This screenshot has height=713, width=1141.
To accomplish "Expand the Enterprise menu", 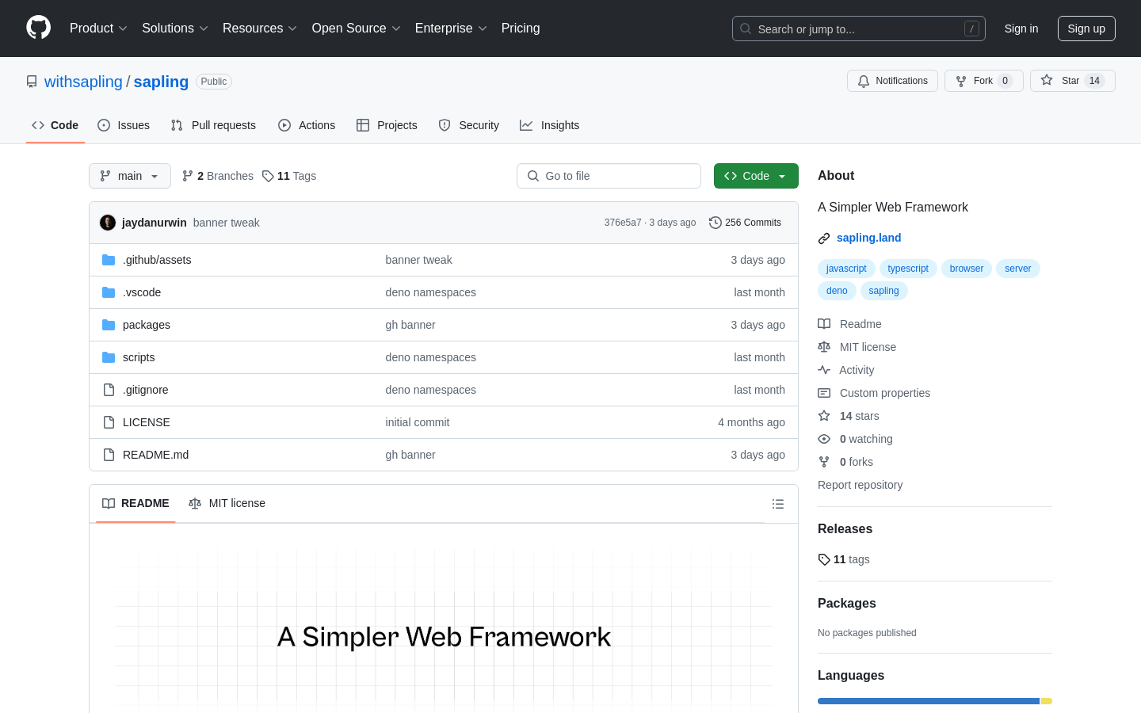I will (451, 29).
